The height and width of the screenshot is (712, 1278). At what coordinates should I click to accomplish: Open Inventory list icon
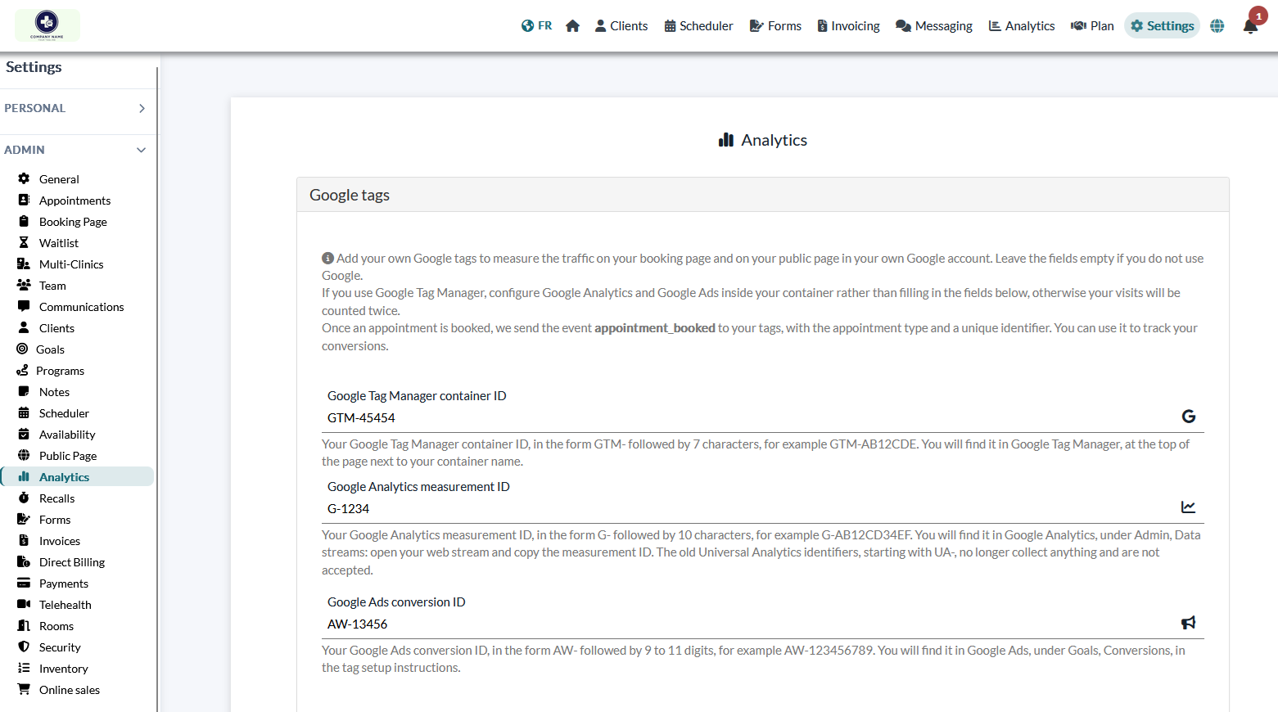(x=24, y=668)
